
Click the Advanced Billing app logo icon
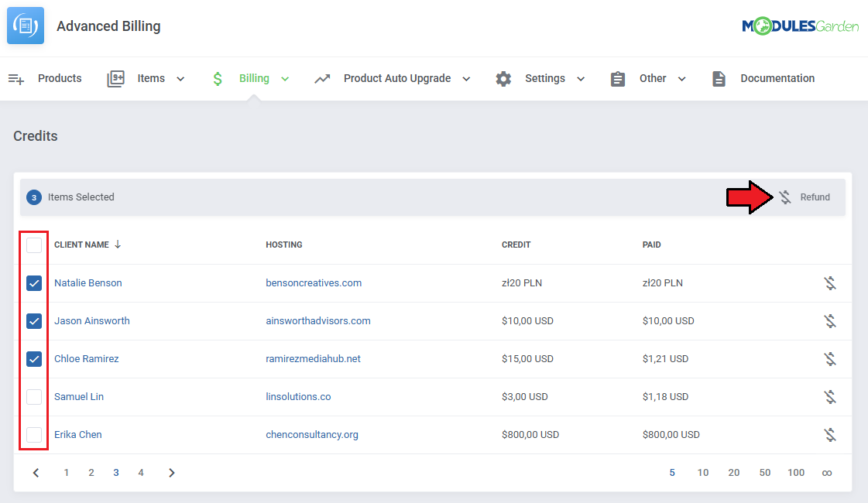26,26
